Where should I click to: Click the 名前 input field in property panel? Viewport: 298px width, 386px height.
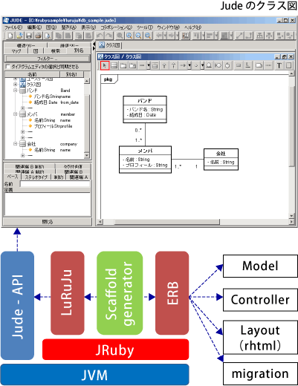click(55, 184)
